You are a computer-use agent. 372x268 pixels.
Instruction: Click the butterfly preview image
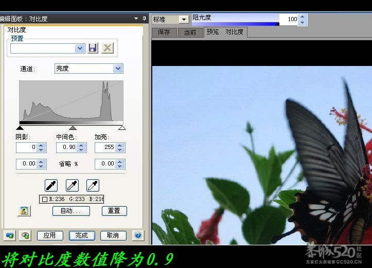[262, 155]
